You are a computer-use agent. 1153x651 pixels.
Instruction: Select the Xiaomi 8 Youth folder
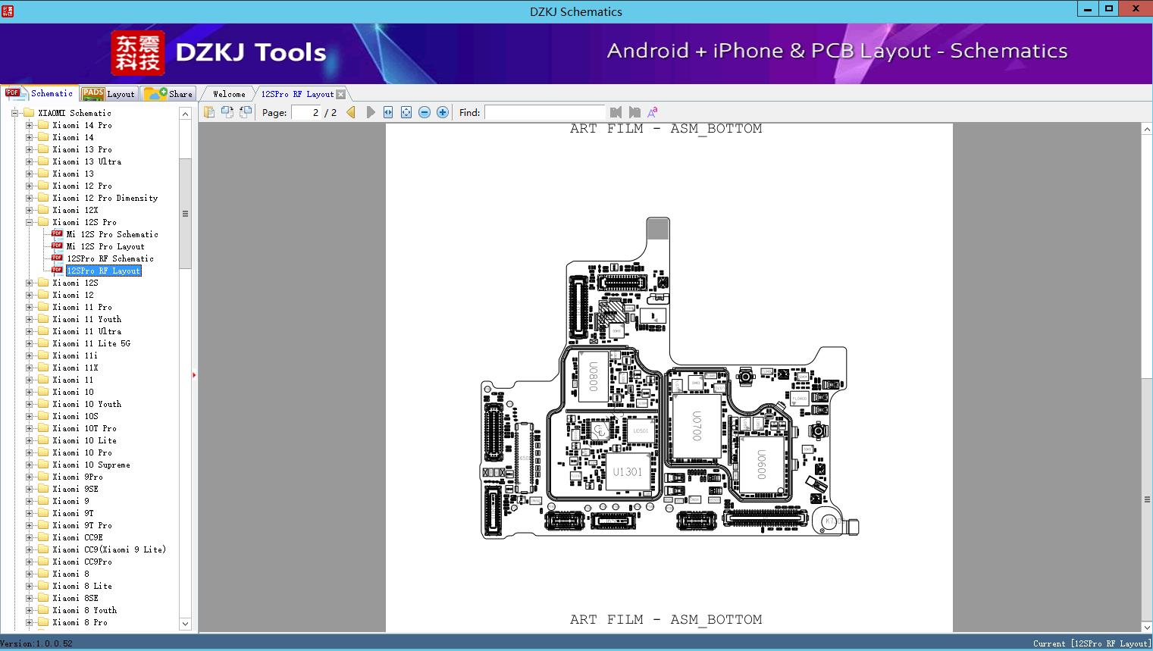tap(84, 610)
